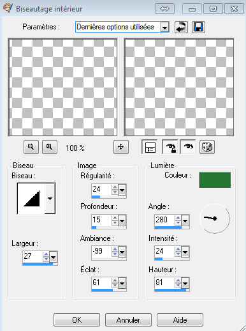Click the Intensité value field showing 24

coord(165,252)
